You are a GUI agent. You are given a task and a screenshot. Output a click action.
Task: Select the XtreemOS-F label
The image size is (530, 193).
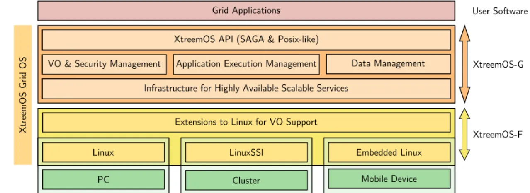498,134
